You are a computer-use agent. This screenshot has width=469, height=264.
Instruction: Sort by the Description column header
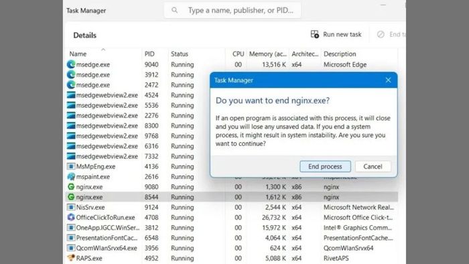point(340,54)
